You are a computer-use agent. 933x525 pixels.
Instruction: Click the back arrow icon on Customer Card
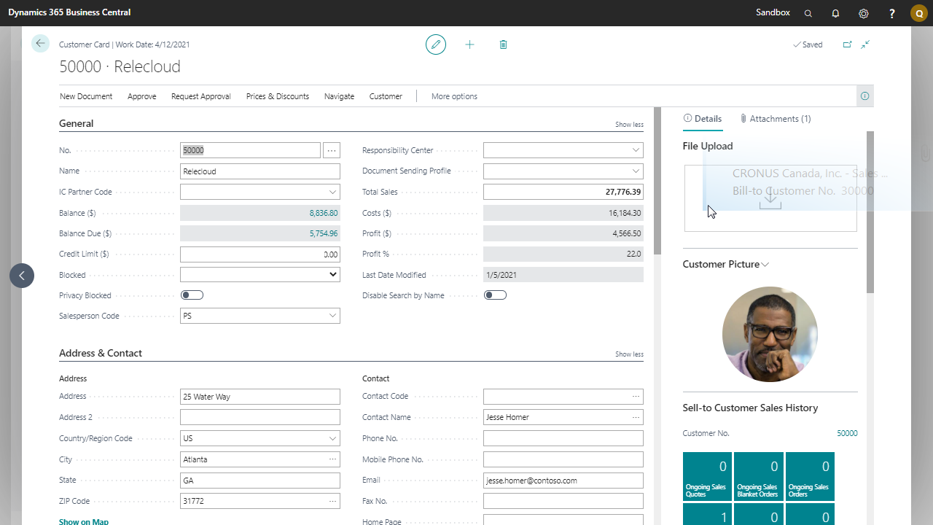tap(40, 44)
